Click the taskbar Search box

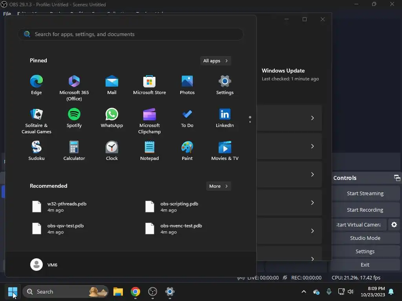66,292
